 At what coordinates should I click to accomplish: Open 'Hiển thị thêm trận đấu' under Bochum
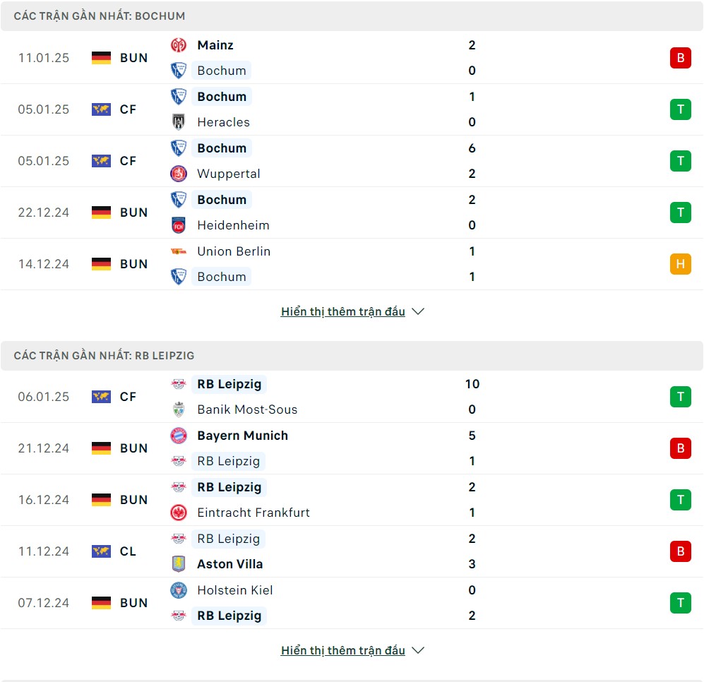[x=343, y=311]
